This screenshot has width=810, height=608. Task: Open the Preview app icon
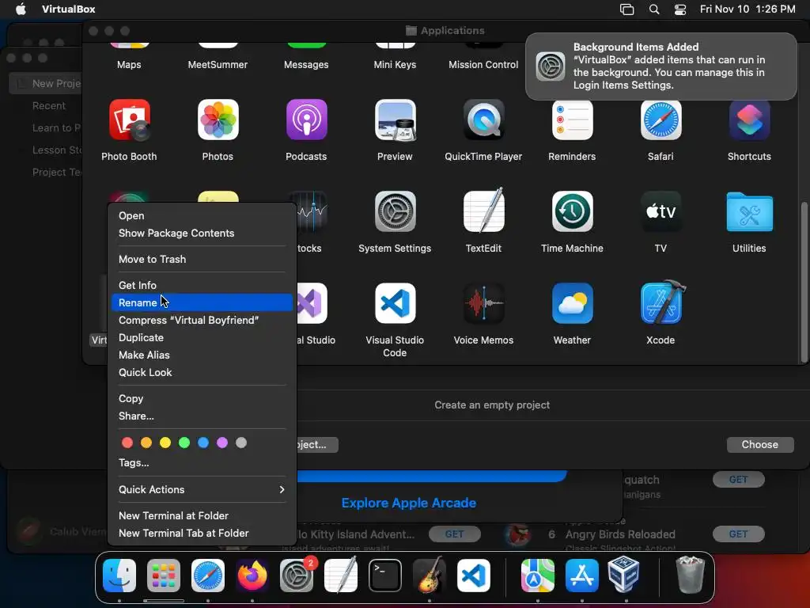coord(396,120)
